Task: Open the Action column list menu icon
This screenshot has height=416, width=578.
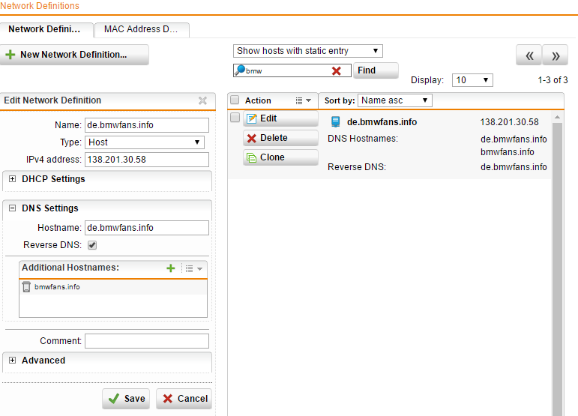Action: (304, 100)
